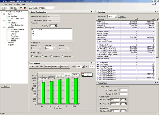The image size is (159, 115).
Task: Click the statistics scroll up arrow
Action: point(157,19)
